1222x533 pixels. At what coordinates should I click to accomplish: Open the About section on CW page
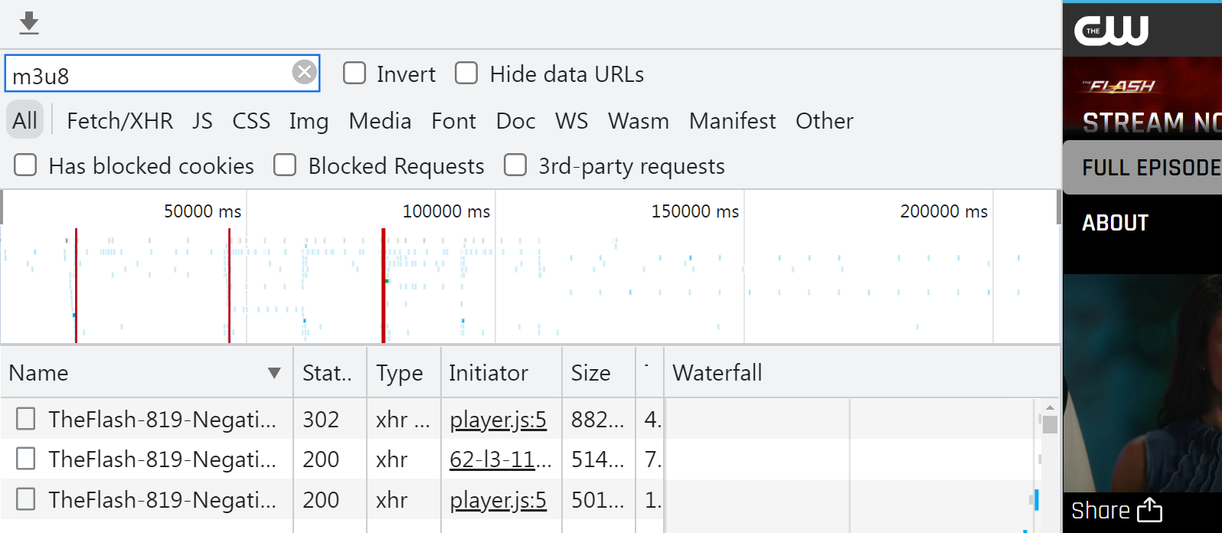click(x=1115, y=223)
